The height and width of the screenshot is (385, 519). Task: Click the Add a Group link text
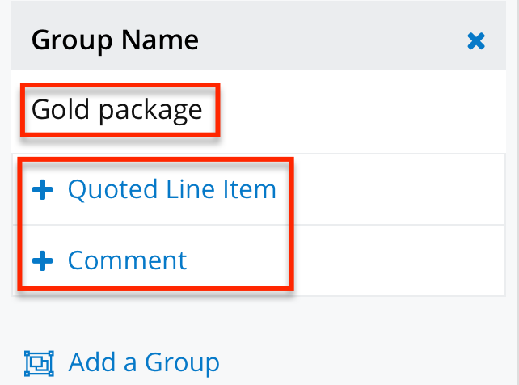(x=144, y=362)
